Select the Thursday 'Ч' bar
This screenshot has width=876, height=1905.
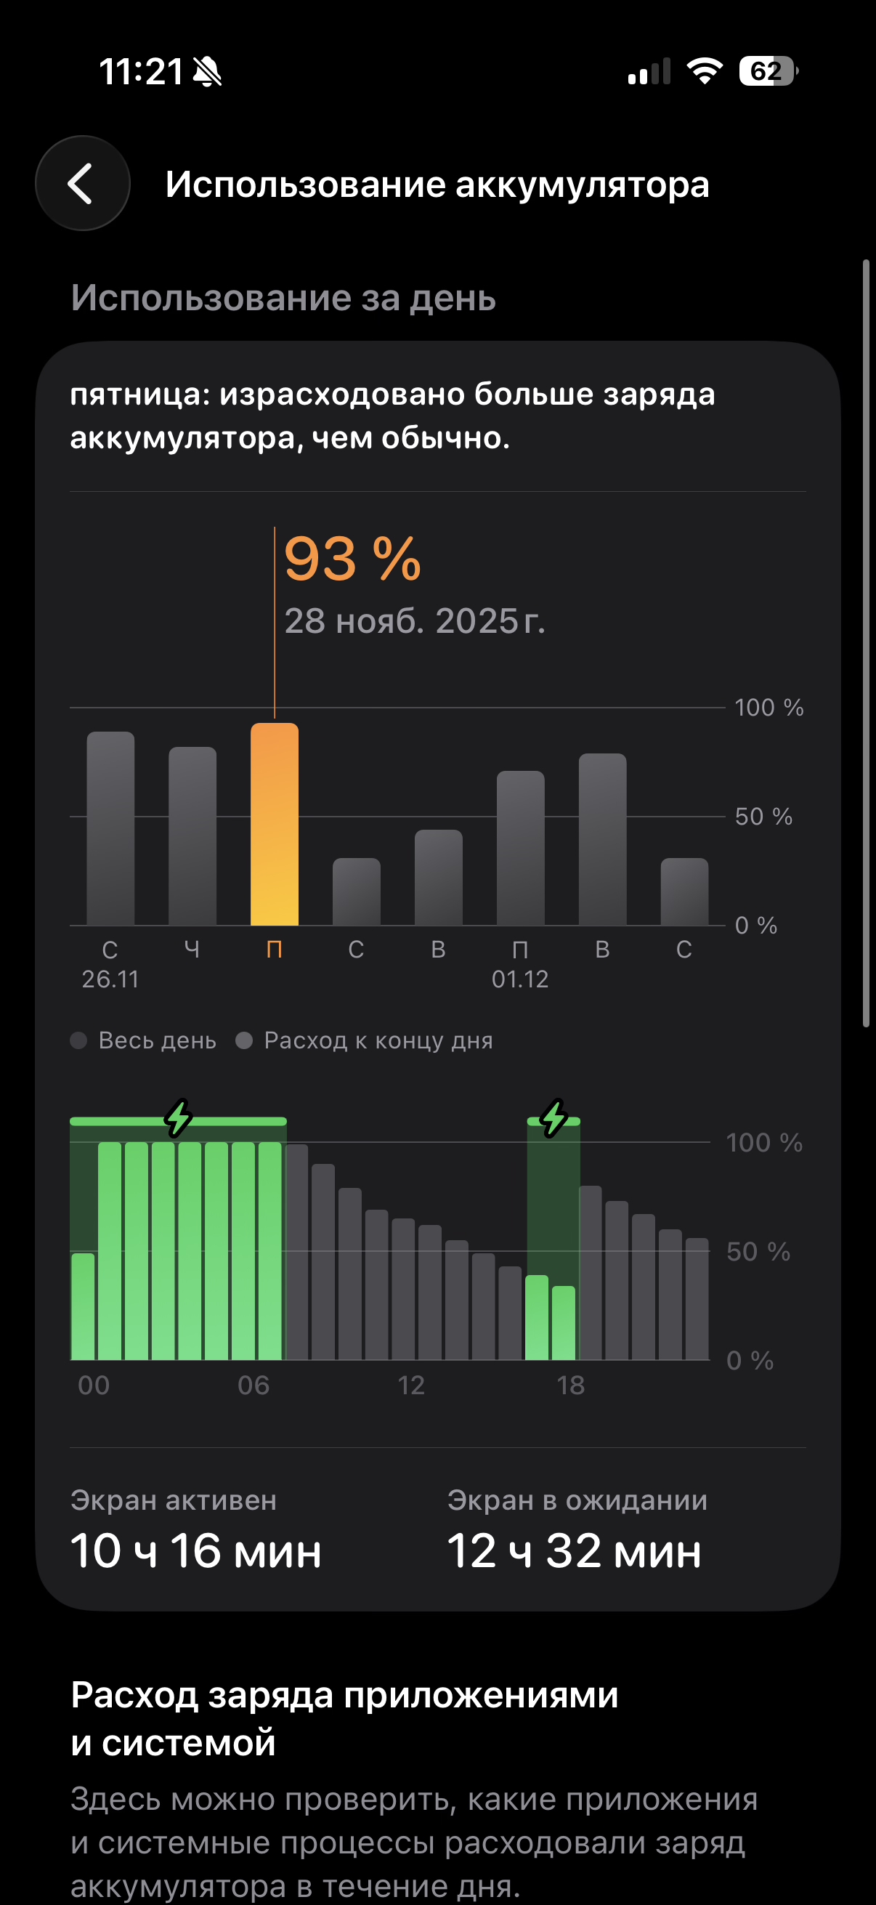pyautogui.click(x=192, y=836)
